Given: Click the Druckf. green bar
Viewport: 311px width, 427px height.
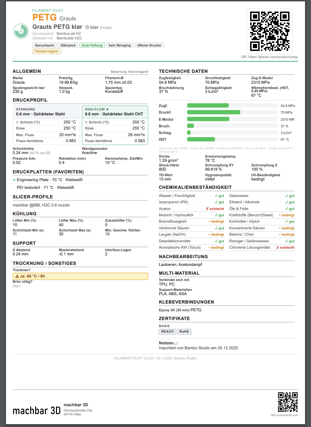Looking at the screenshot, I should coord(214,112).
